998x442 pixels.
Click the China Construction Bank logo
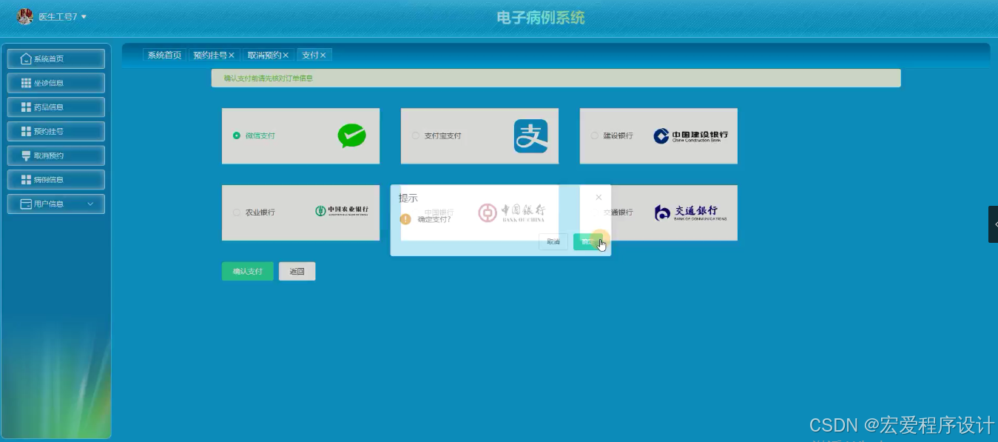pyautogui.click(x=691, y=135)
